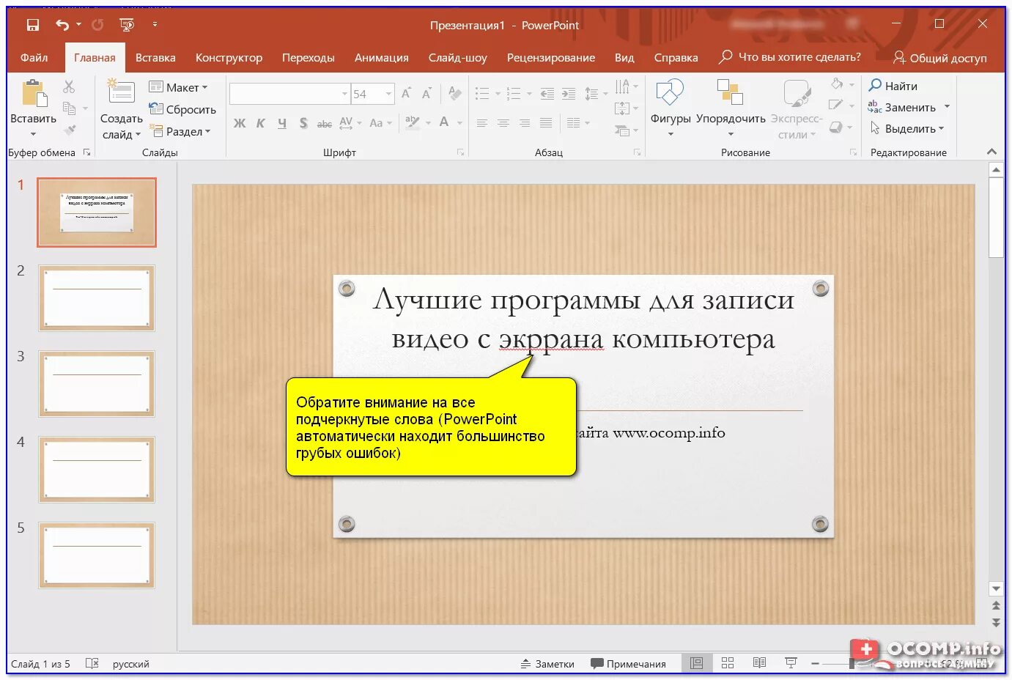Select slide 2 thumbnail

(x=97, y=298)
